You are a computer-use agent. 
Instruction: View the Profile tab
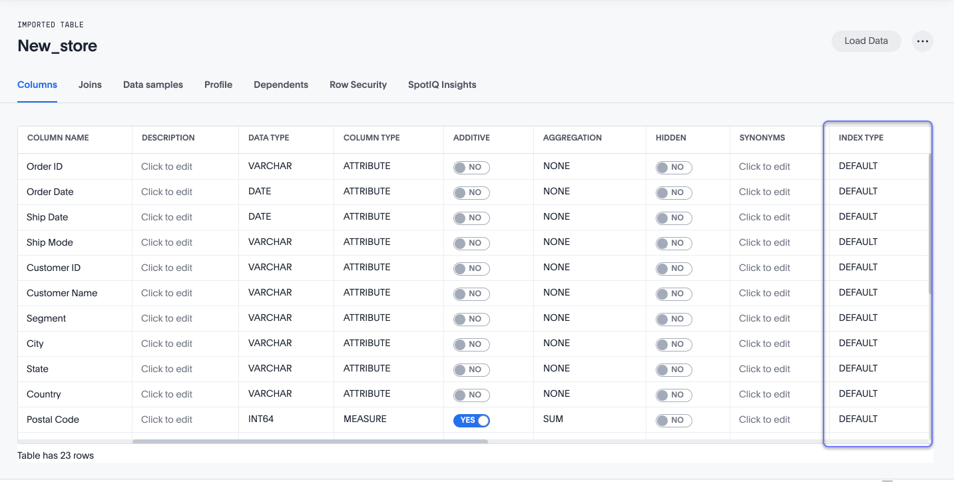(218, 85)
